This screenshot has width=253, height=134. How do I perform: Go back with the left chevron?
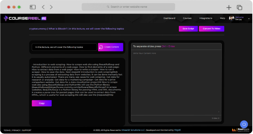click(43, 7)
